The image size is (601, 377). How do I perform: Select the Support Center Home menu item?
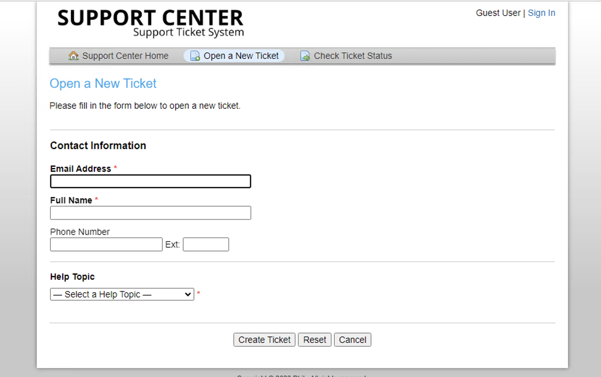[x=125, y=56]
